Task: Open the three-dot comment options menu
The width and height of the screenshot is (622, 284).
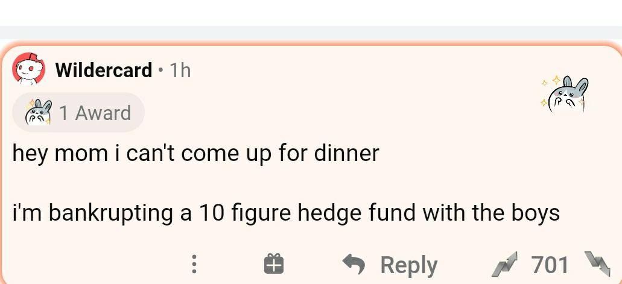Action: click(x=194, y=264)
